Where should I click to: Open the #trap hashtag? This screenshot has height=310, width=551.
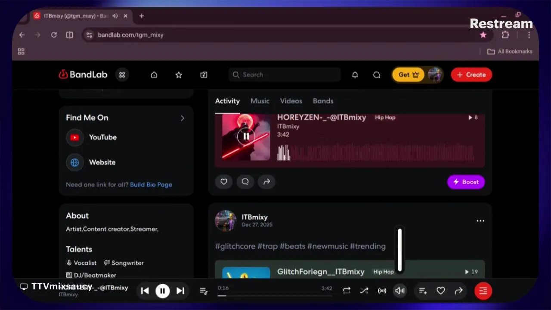[x=267, y=246]
